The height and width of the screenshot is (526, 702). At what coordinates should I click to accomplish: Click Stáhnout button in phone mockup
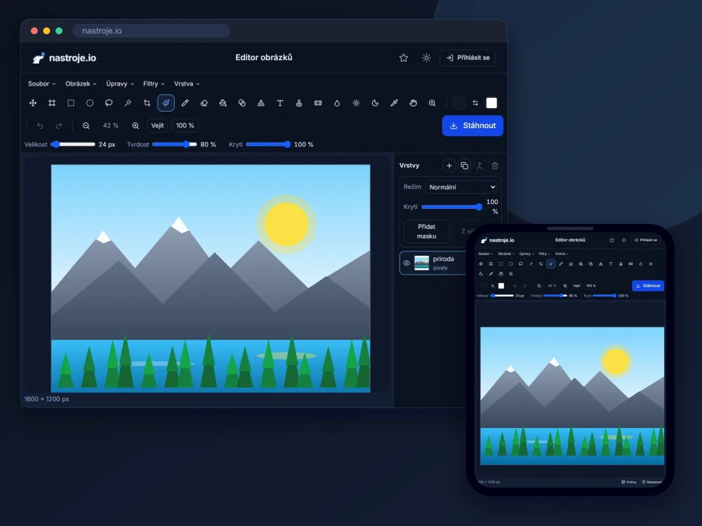648,286
